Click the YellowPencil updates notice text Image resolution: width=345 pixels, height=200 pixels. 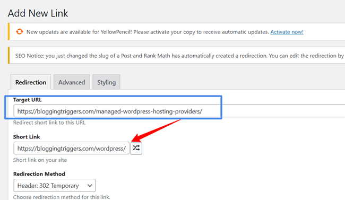pyautogui.click(x=148, y=32)
